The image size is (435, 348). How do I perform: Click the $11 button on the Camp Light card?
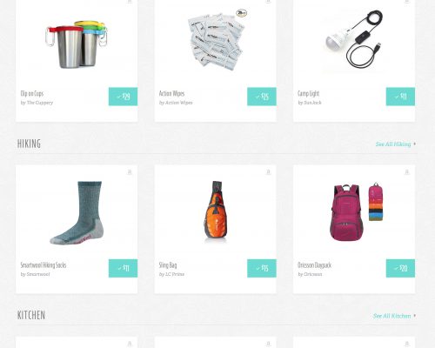click(400, 97)
